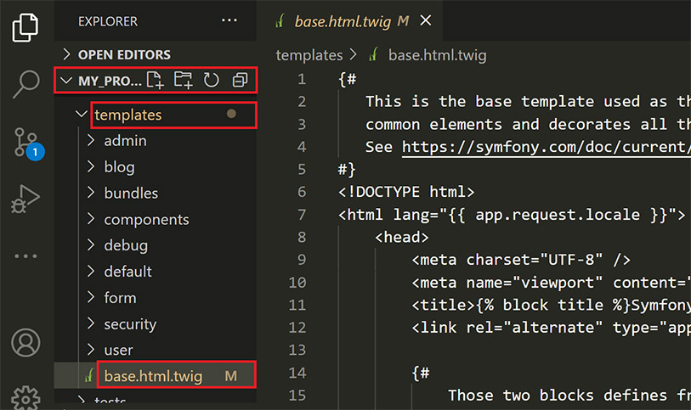Open the symfony.com documentation link
The height and width of the screenshot is (410, 691).
point(544,146)
